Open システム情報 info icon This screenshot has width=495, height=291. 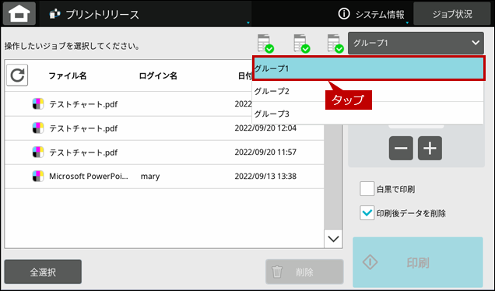pos(344,13)
